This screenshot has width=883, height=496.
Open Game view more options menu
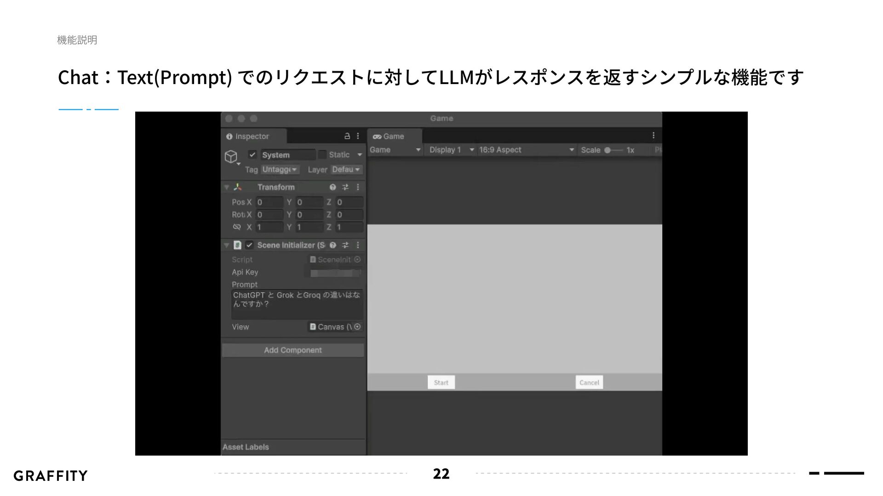tap(653, 135)
